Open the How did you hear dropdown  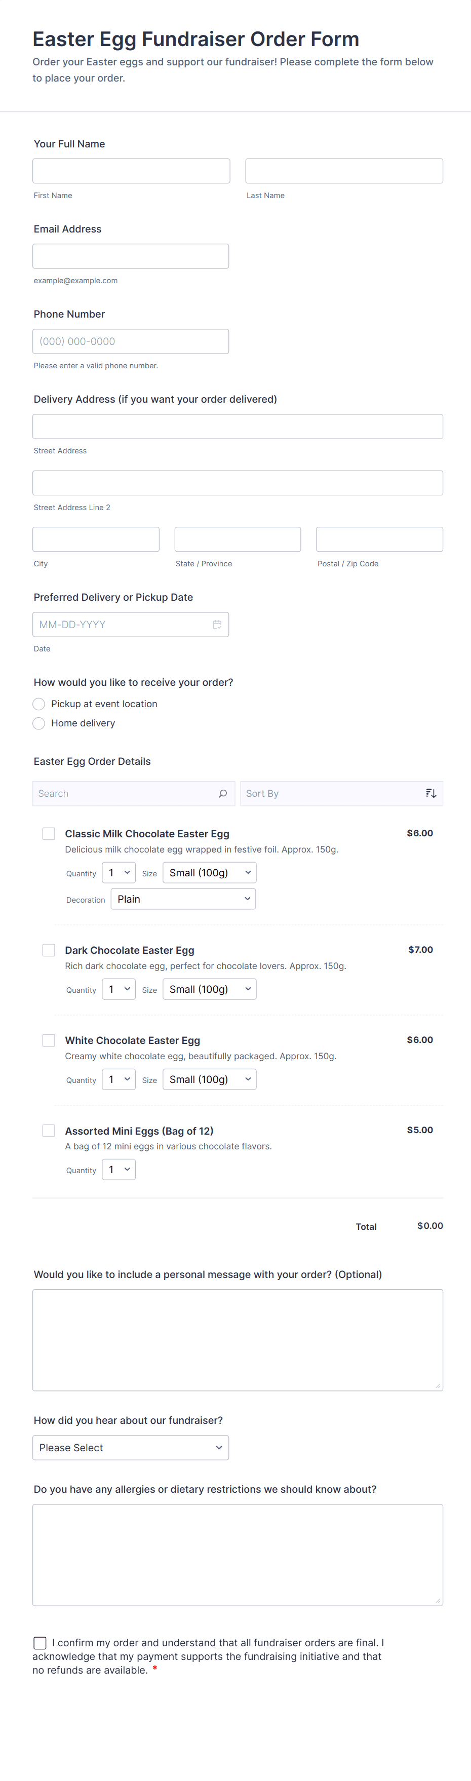pyautogui.click(x=131, y=1448)
